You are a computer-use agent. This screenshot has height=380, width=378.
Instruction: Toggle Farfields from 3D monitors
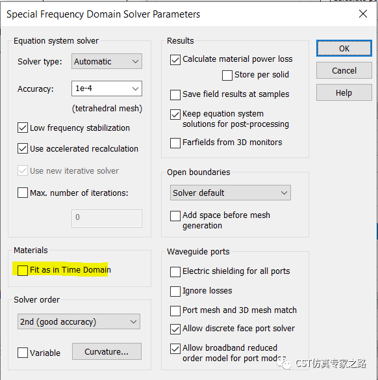pyautogui.click(x=175, y=143)
